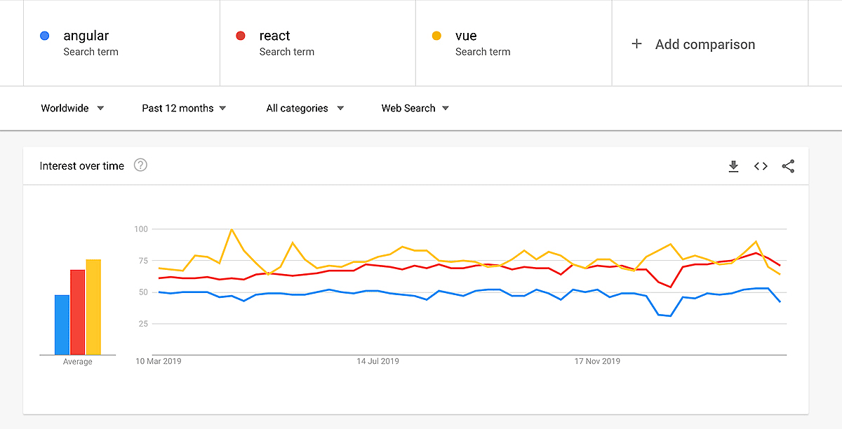This screenshot has height=429, width=842.
Task: Click the share icon for Interest over time
Action: tap(788, 166)
